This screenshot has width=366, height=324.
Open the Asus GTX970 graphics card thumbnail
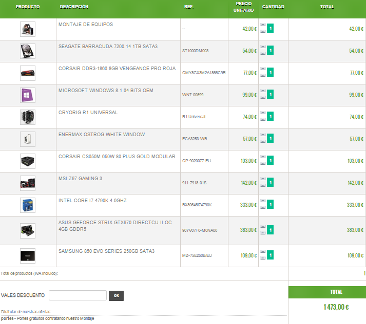point(28,231)
